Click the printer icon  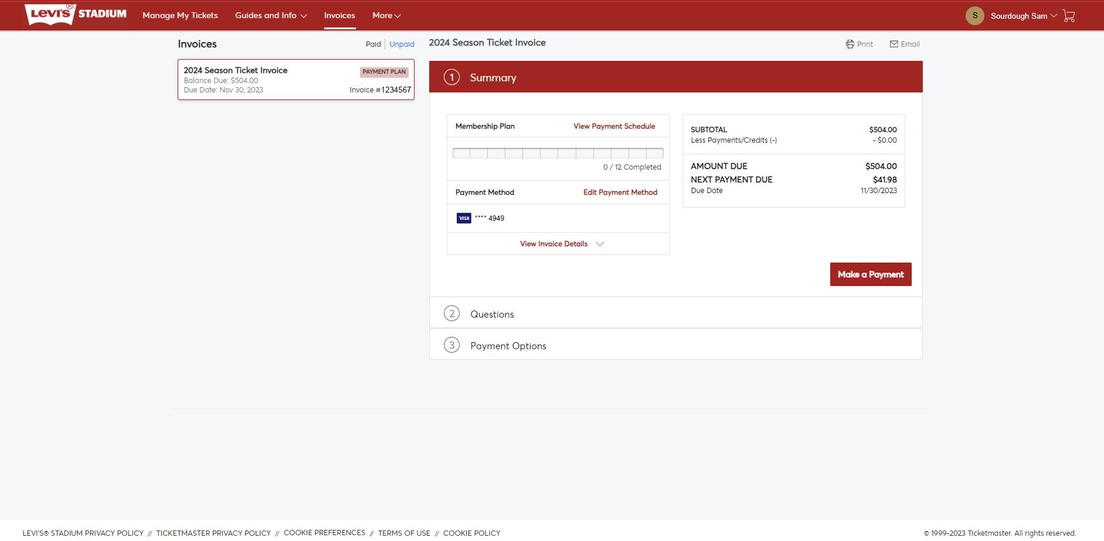pos(850,44)
